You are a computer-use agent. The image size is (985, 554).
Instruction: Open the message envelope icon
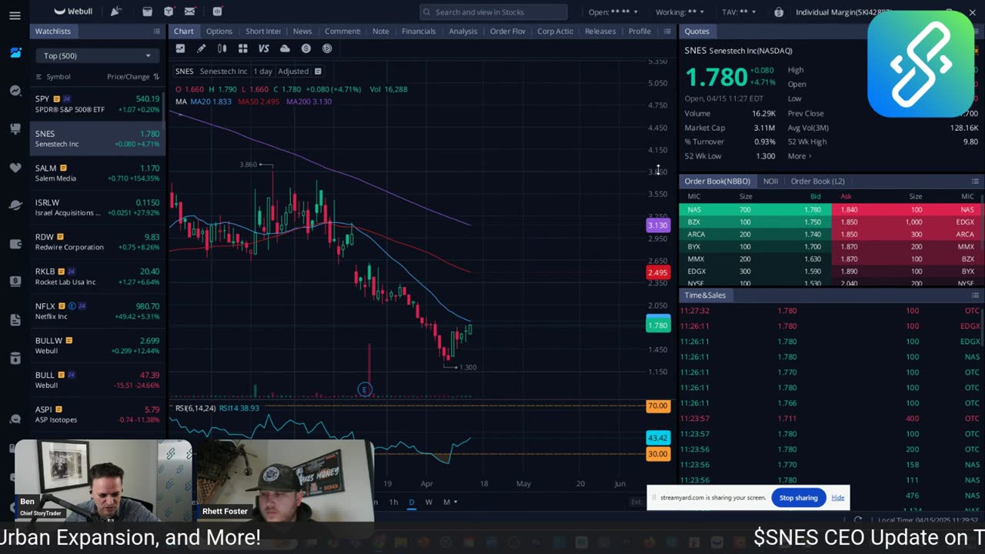coord(190,12)
